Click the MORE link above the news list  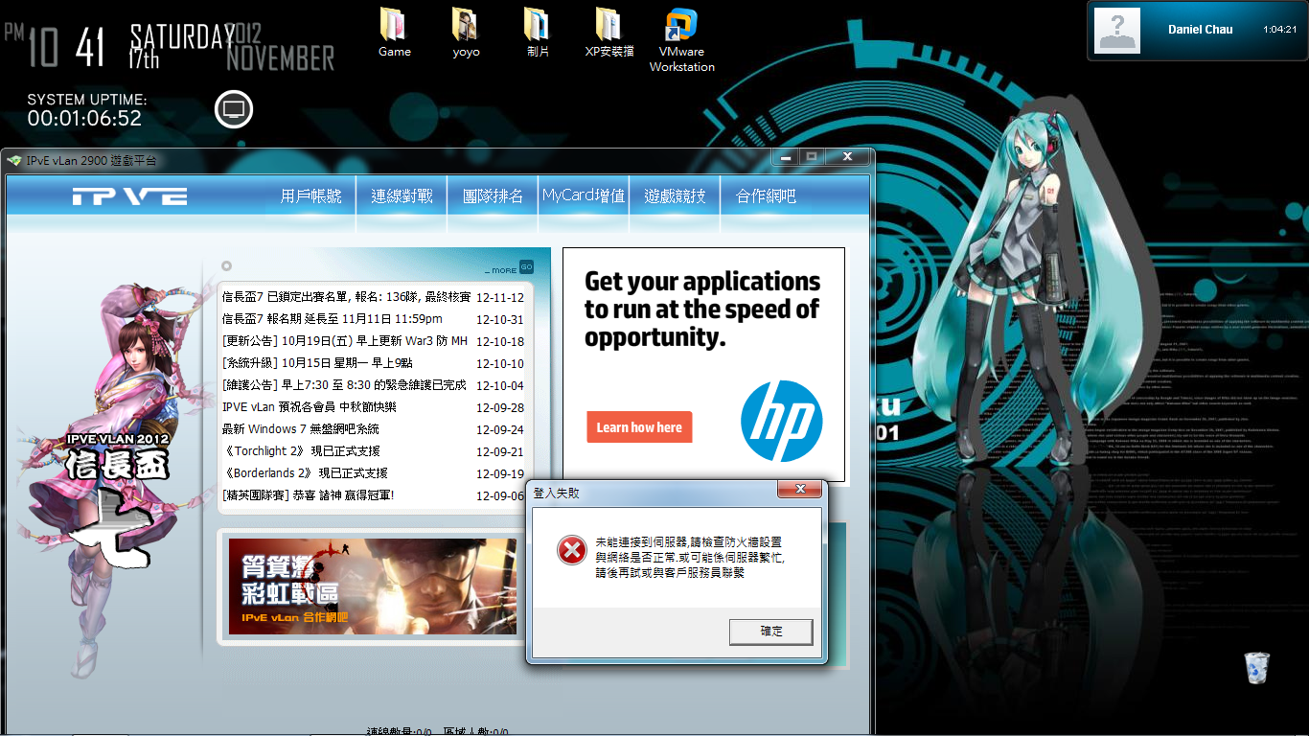click(500, 270)
